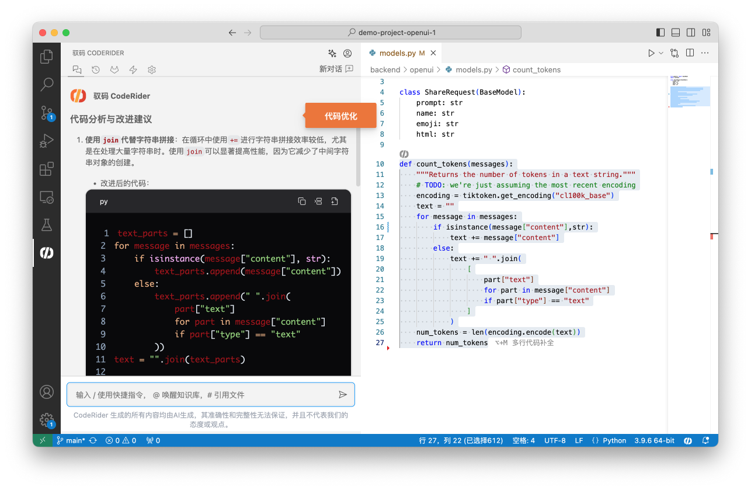
Task: Click the main* branch in status bar
Action: [x=71, y=440]
